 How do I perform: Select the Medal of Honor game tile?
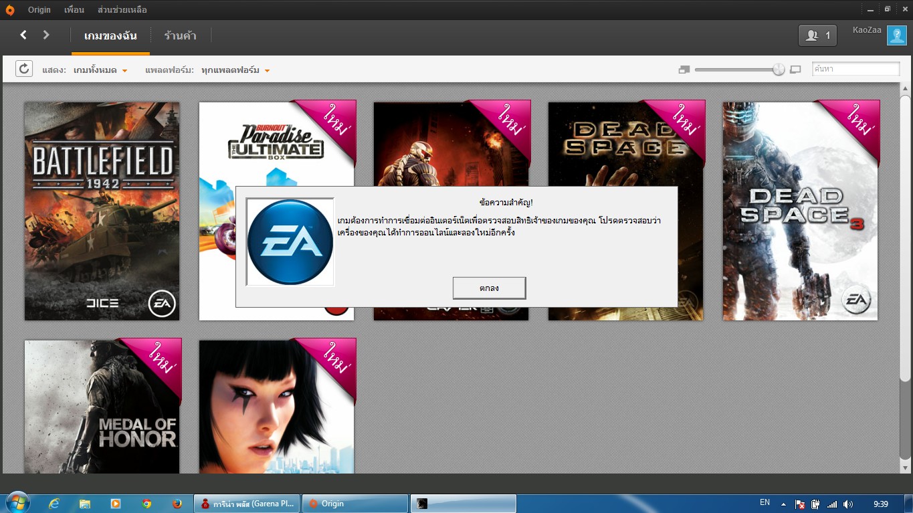[102, 407]
